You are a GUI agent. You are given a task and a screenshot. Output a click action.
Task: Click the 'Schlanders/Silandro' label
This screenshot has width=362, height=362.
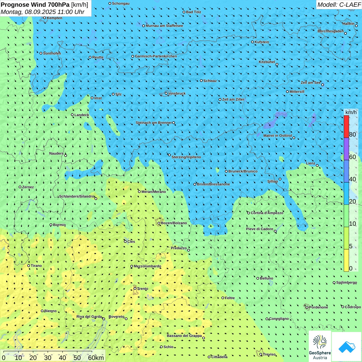[77, 196]
